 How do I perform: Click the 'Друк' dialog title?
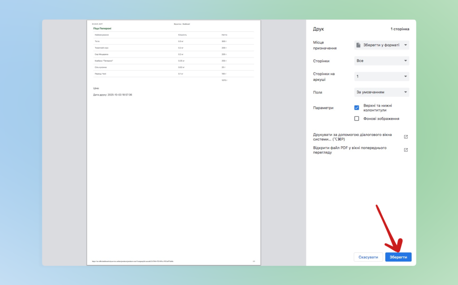pyautogui.click(x=318, y=29)
